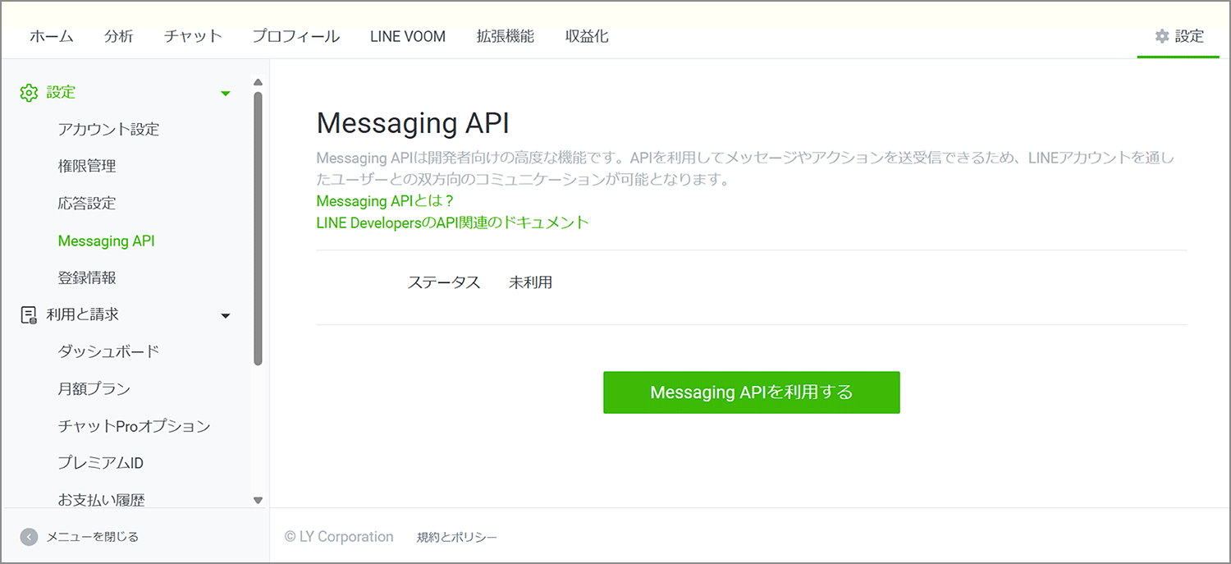Click the sidebar scrollbar down arrow
The height and width of the screenshot is (564, 1231).
(x=258, y=500)
